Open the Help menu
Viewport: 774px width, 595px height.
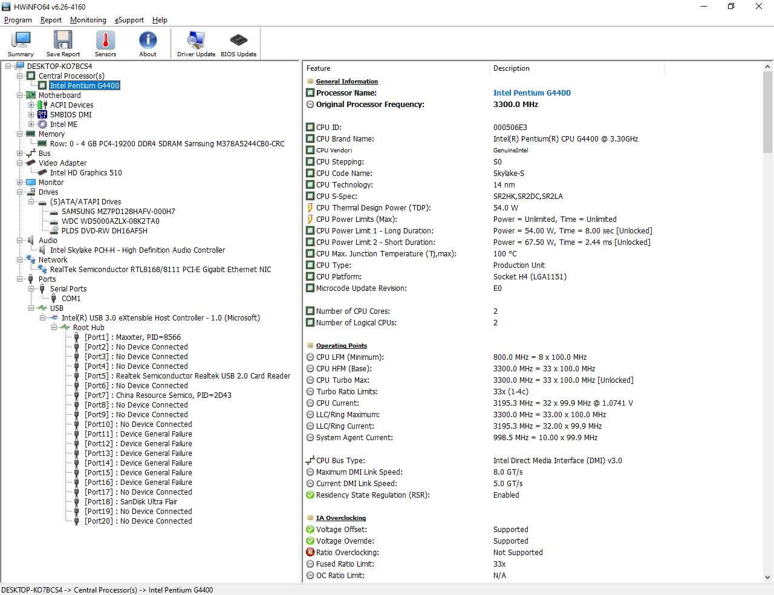[160, 20]
